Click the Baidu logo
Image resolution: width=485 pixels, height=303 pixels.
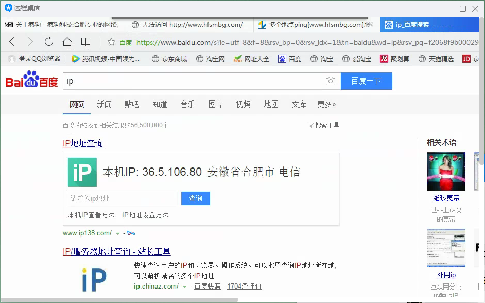tap(31, 79)
